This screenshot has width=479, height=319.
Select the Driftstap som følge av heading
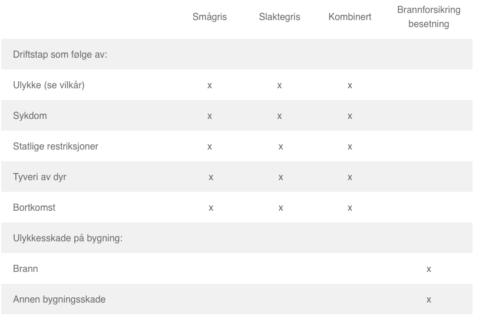click(x=60, y=54)
